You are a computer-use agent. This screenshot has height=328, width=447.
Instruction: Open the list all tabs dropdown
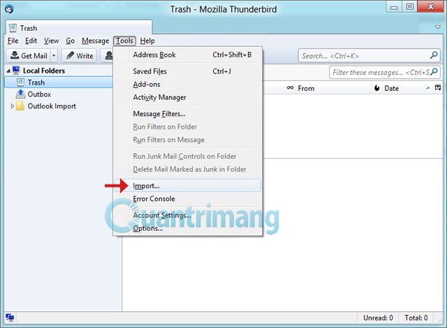(438, 27)
